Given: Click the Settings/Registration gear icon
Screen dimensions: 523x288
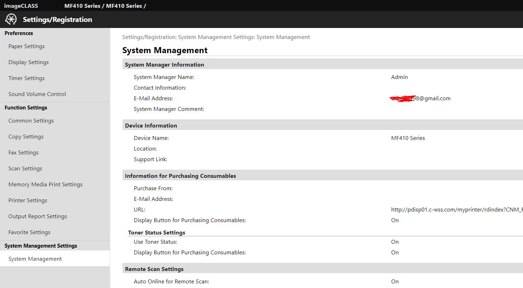Looking at the screenshot, I should click(x=11, y=19).
